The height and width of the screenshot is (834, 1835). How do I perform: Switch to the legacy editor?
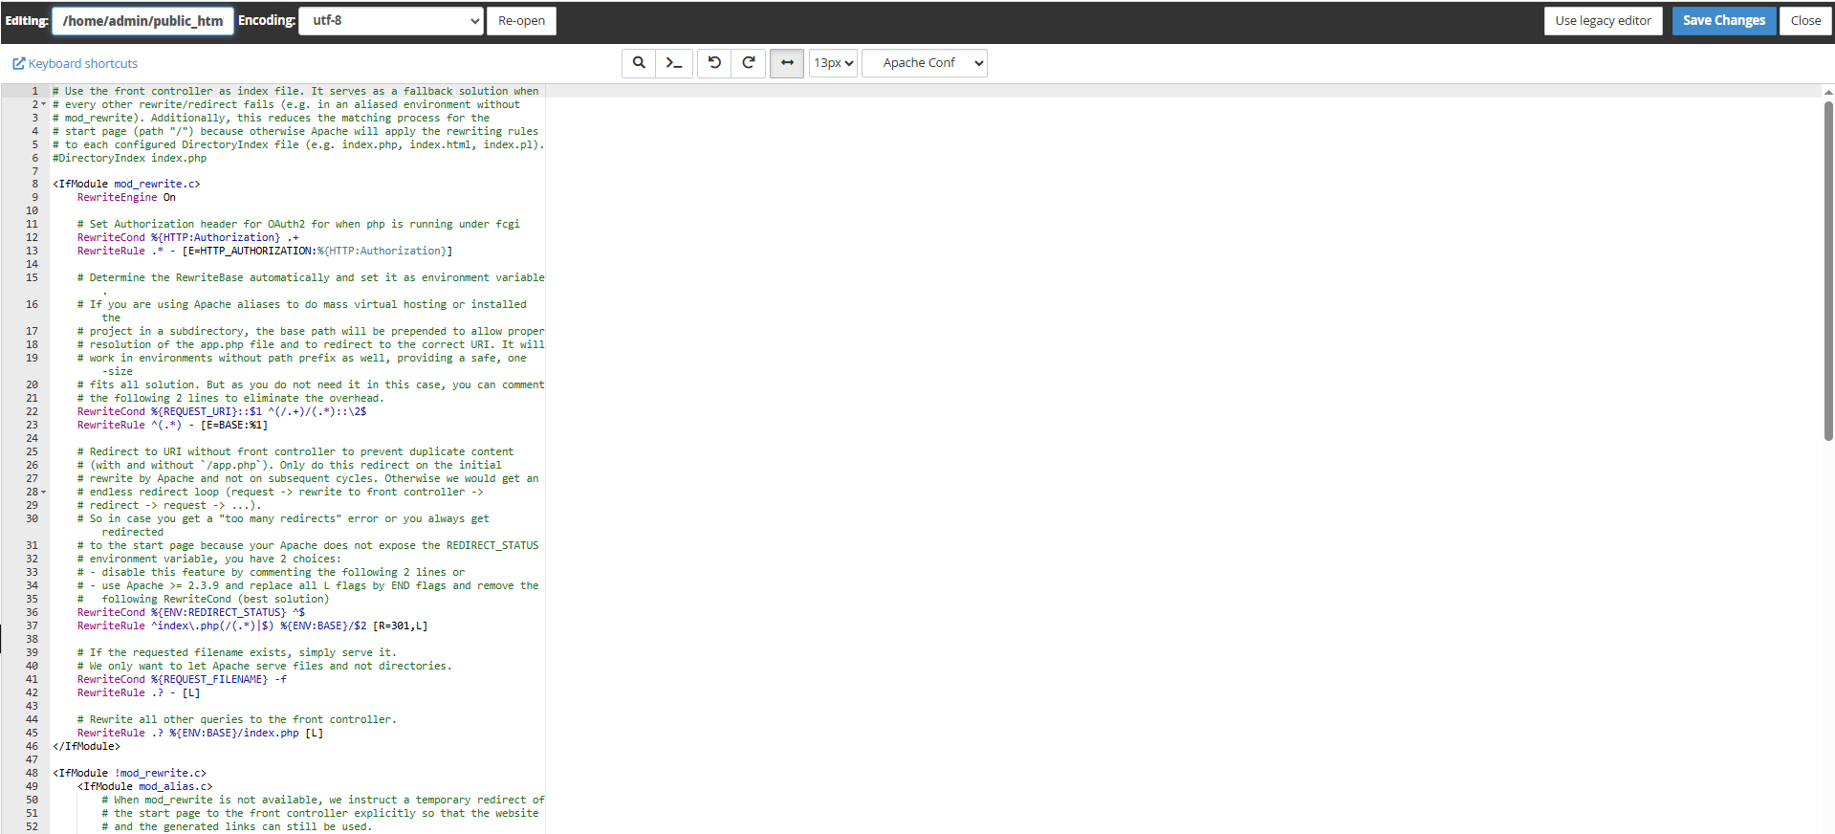tap(1603, 20)
